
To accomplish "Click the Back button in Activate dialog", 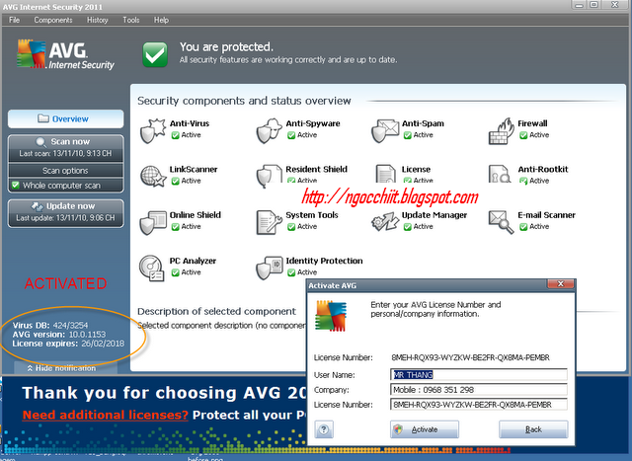I will 533,429.
